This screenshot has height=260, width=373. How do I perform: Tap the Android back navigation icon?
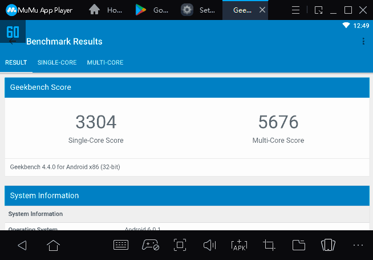coord(22,245)
